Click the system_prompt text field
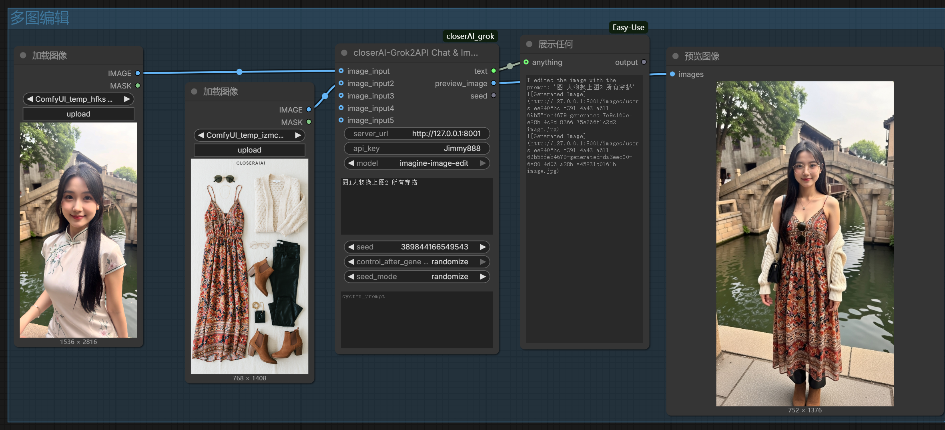This screenshot has width=945, height=430. click(417, 319)
